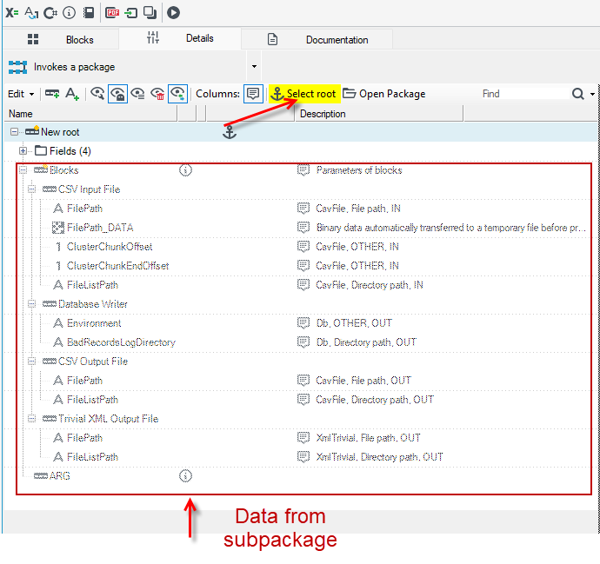Screen dimensions: 600x564
Task: Click the circled info icon in top toolbar
Action: [69, 13]
